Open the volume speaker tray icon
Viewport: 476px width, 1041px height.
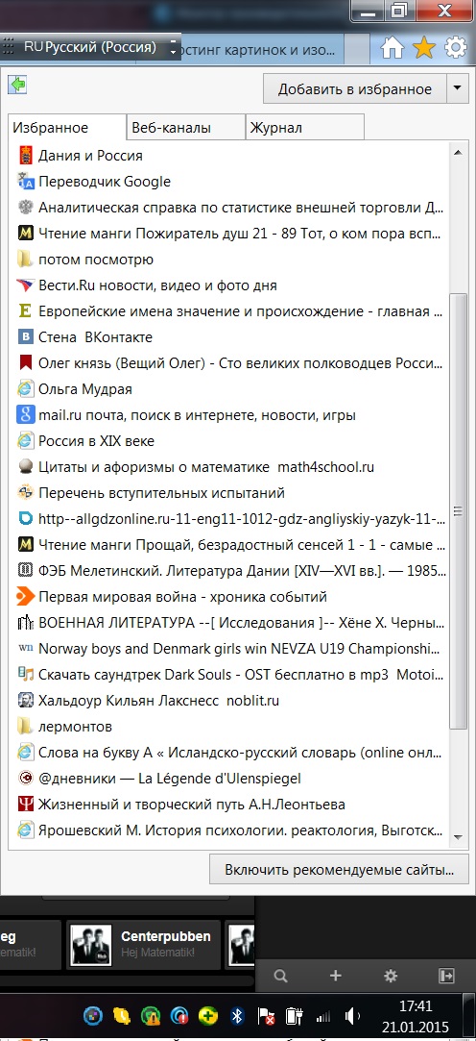pyautogui.click(x=353, y=1016)
